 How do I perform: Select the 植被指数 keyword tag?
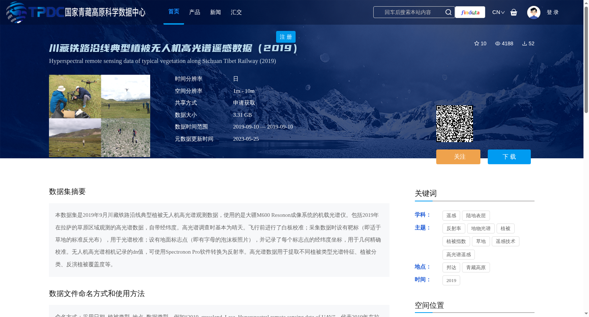456,242
